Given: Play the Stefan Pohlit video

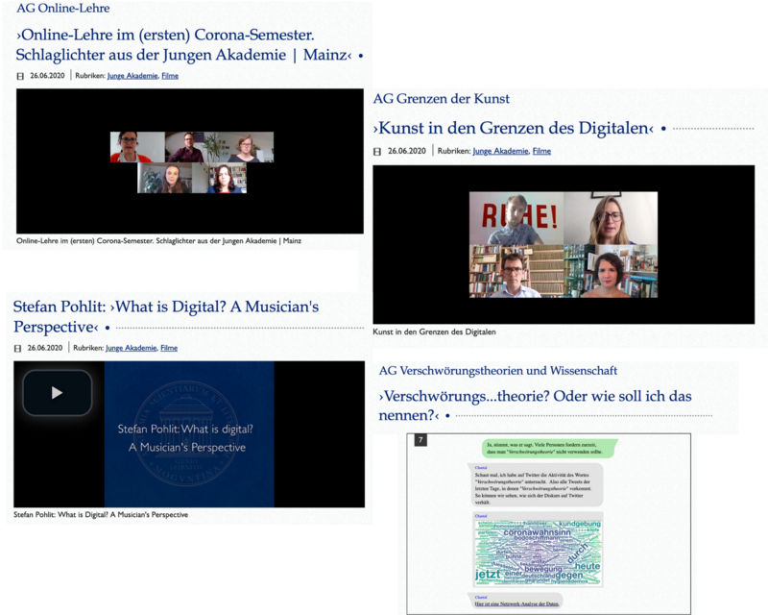Looking at the screenshot, I should coord(58,392).
